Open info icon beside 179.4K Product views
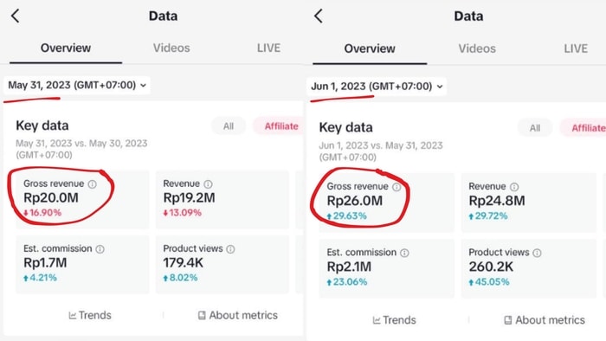The height and width of the screenshot is (341, 606). point(230,249)
